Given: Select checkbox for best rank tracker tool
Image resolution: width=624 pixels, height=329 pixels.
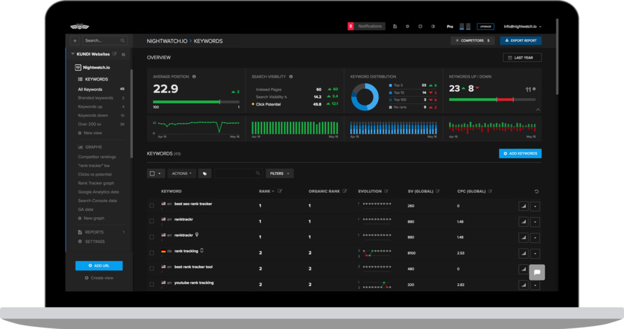Looking at the screenshot, I should (152, 268).
